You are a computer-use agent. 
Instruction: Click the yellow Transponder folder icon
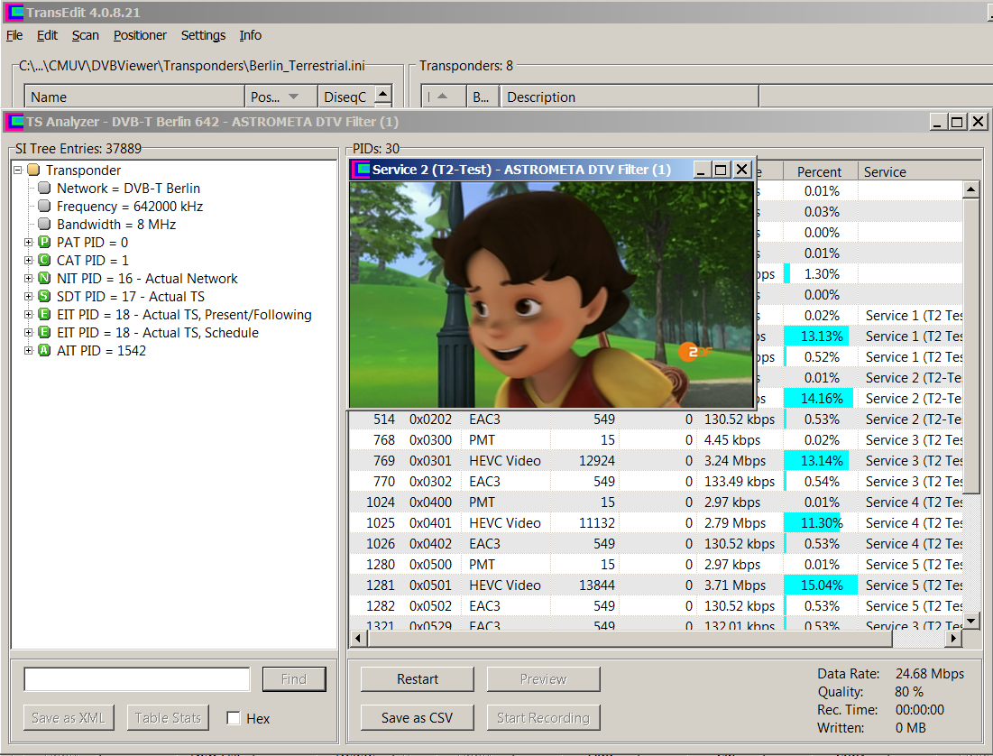[x=33, y=171]
